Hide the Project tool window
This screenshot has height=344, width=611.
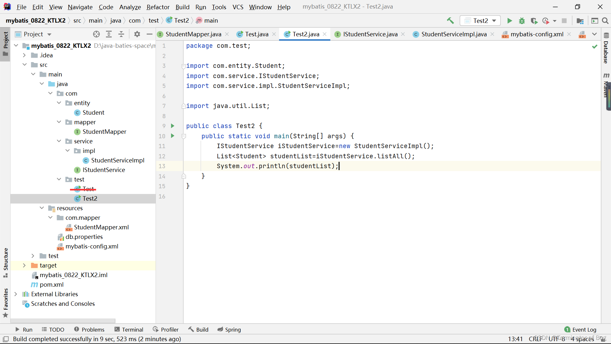(x=149, y=34)
